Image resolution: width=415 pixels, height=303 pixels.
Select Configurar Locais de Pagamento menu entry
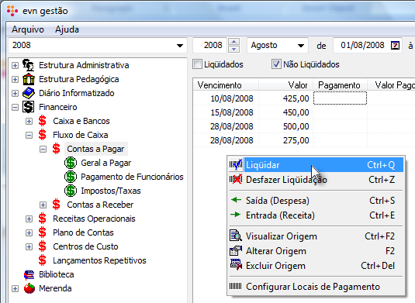pyautogui.click(x=316, y=287)
